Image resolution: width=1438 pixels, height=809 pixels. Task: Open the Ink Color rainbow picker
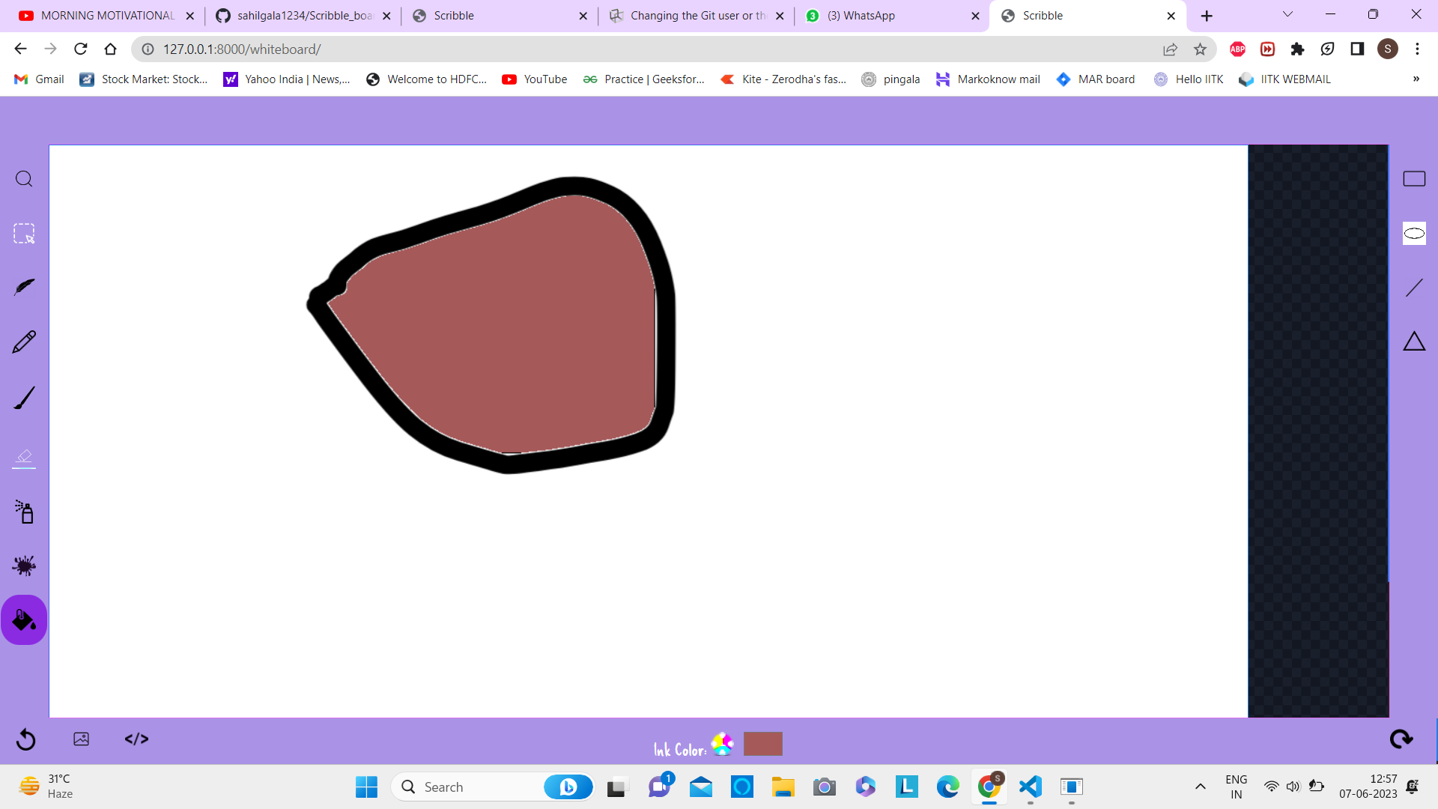click(722, 743)
